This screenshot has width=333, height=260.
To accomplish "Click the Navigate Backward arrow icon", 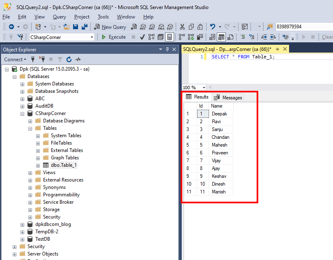I will coord(11,27).
